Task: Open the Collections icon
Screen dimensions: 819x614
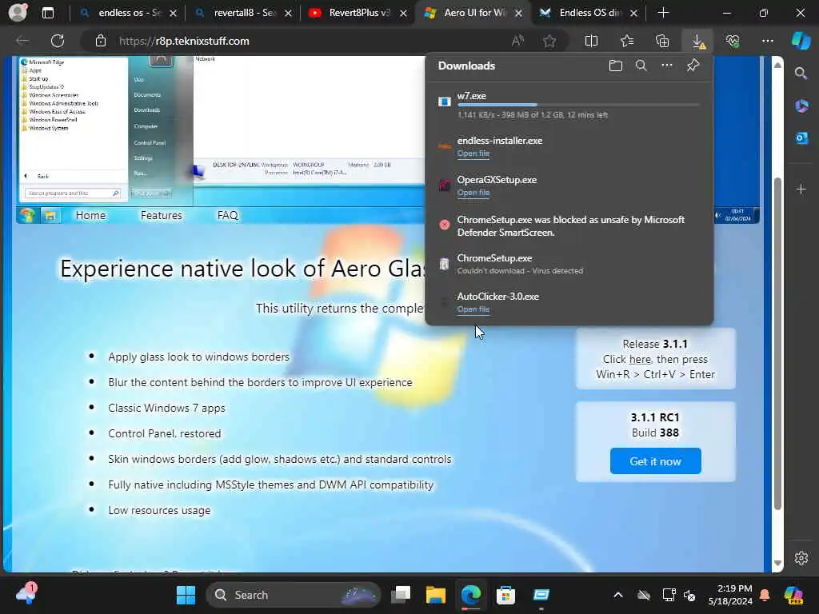Action: pos(662,41)
